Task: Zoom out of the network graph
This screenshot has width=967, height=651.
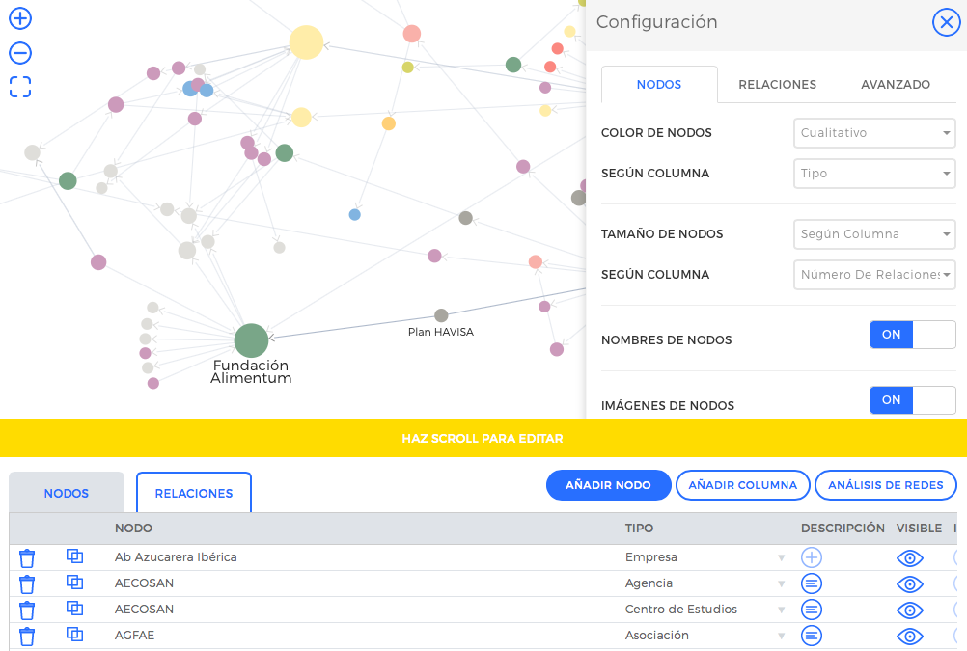Action: 20,53
